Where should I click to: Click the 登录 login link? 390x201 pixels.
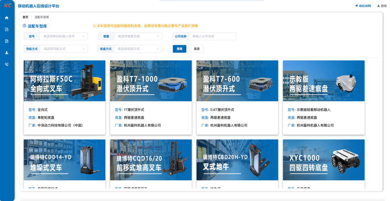pyautogui.click(x=382, y=6)
